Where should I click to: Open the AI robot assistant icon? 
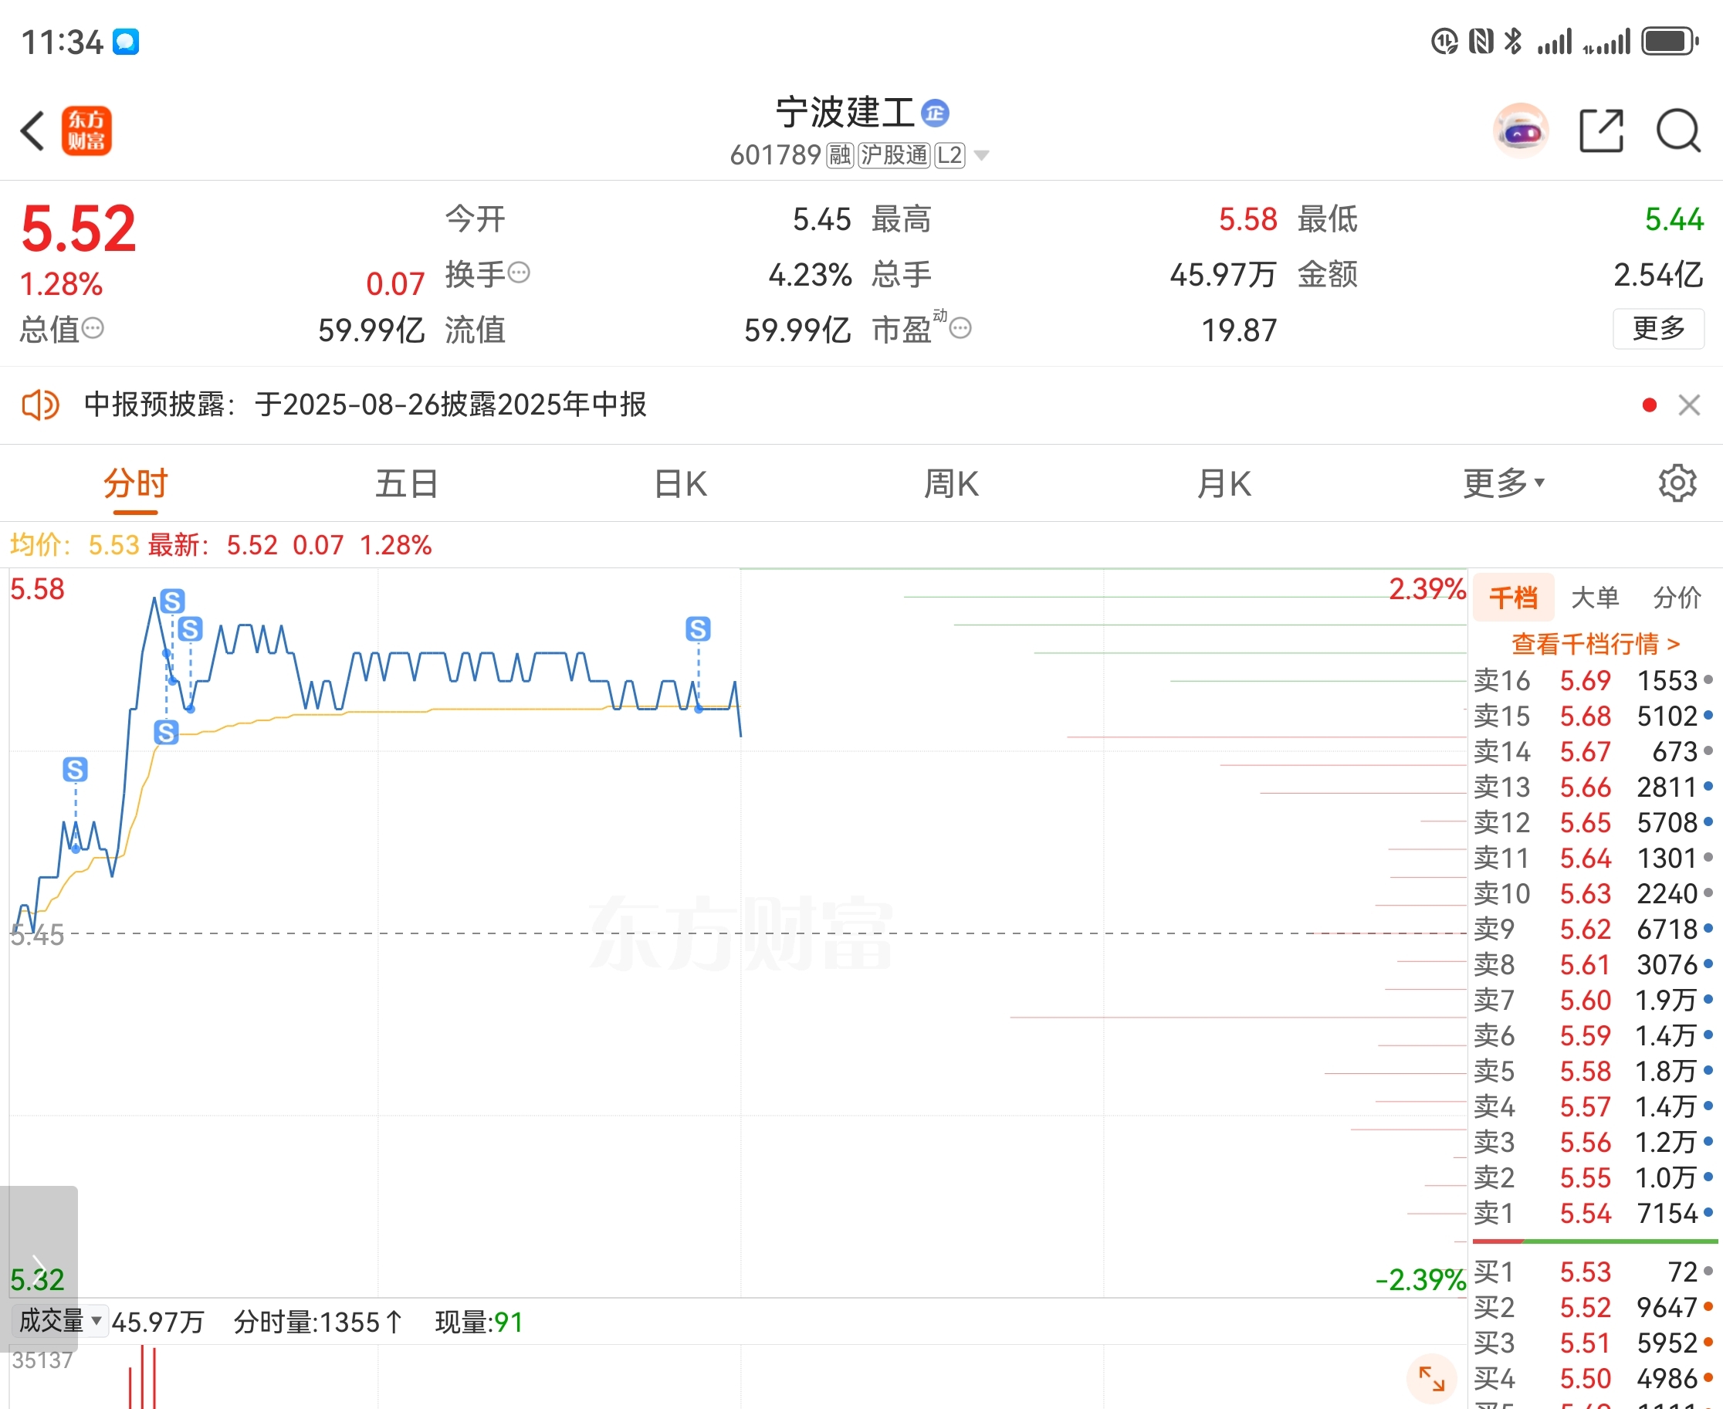(1521, 130)
